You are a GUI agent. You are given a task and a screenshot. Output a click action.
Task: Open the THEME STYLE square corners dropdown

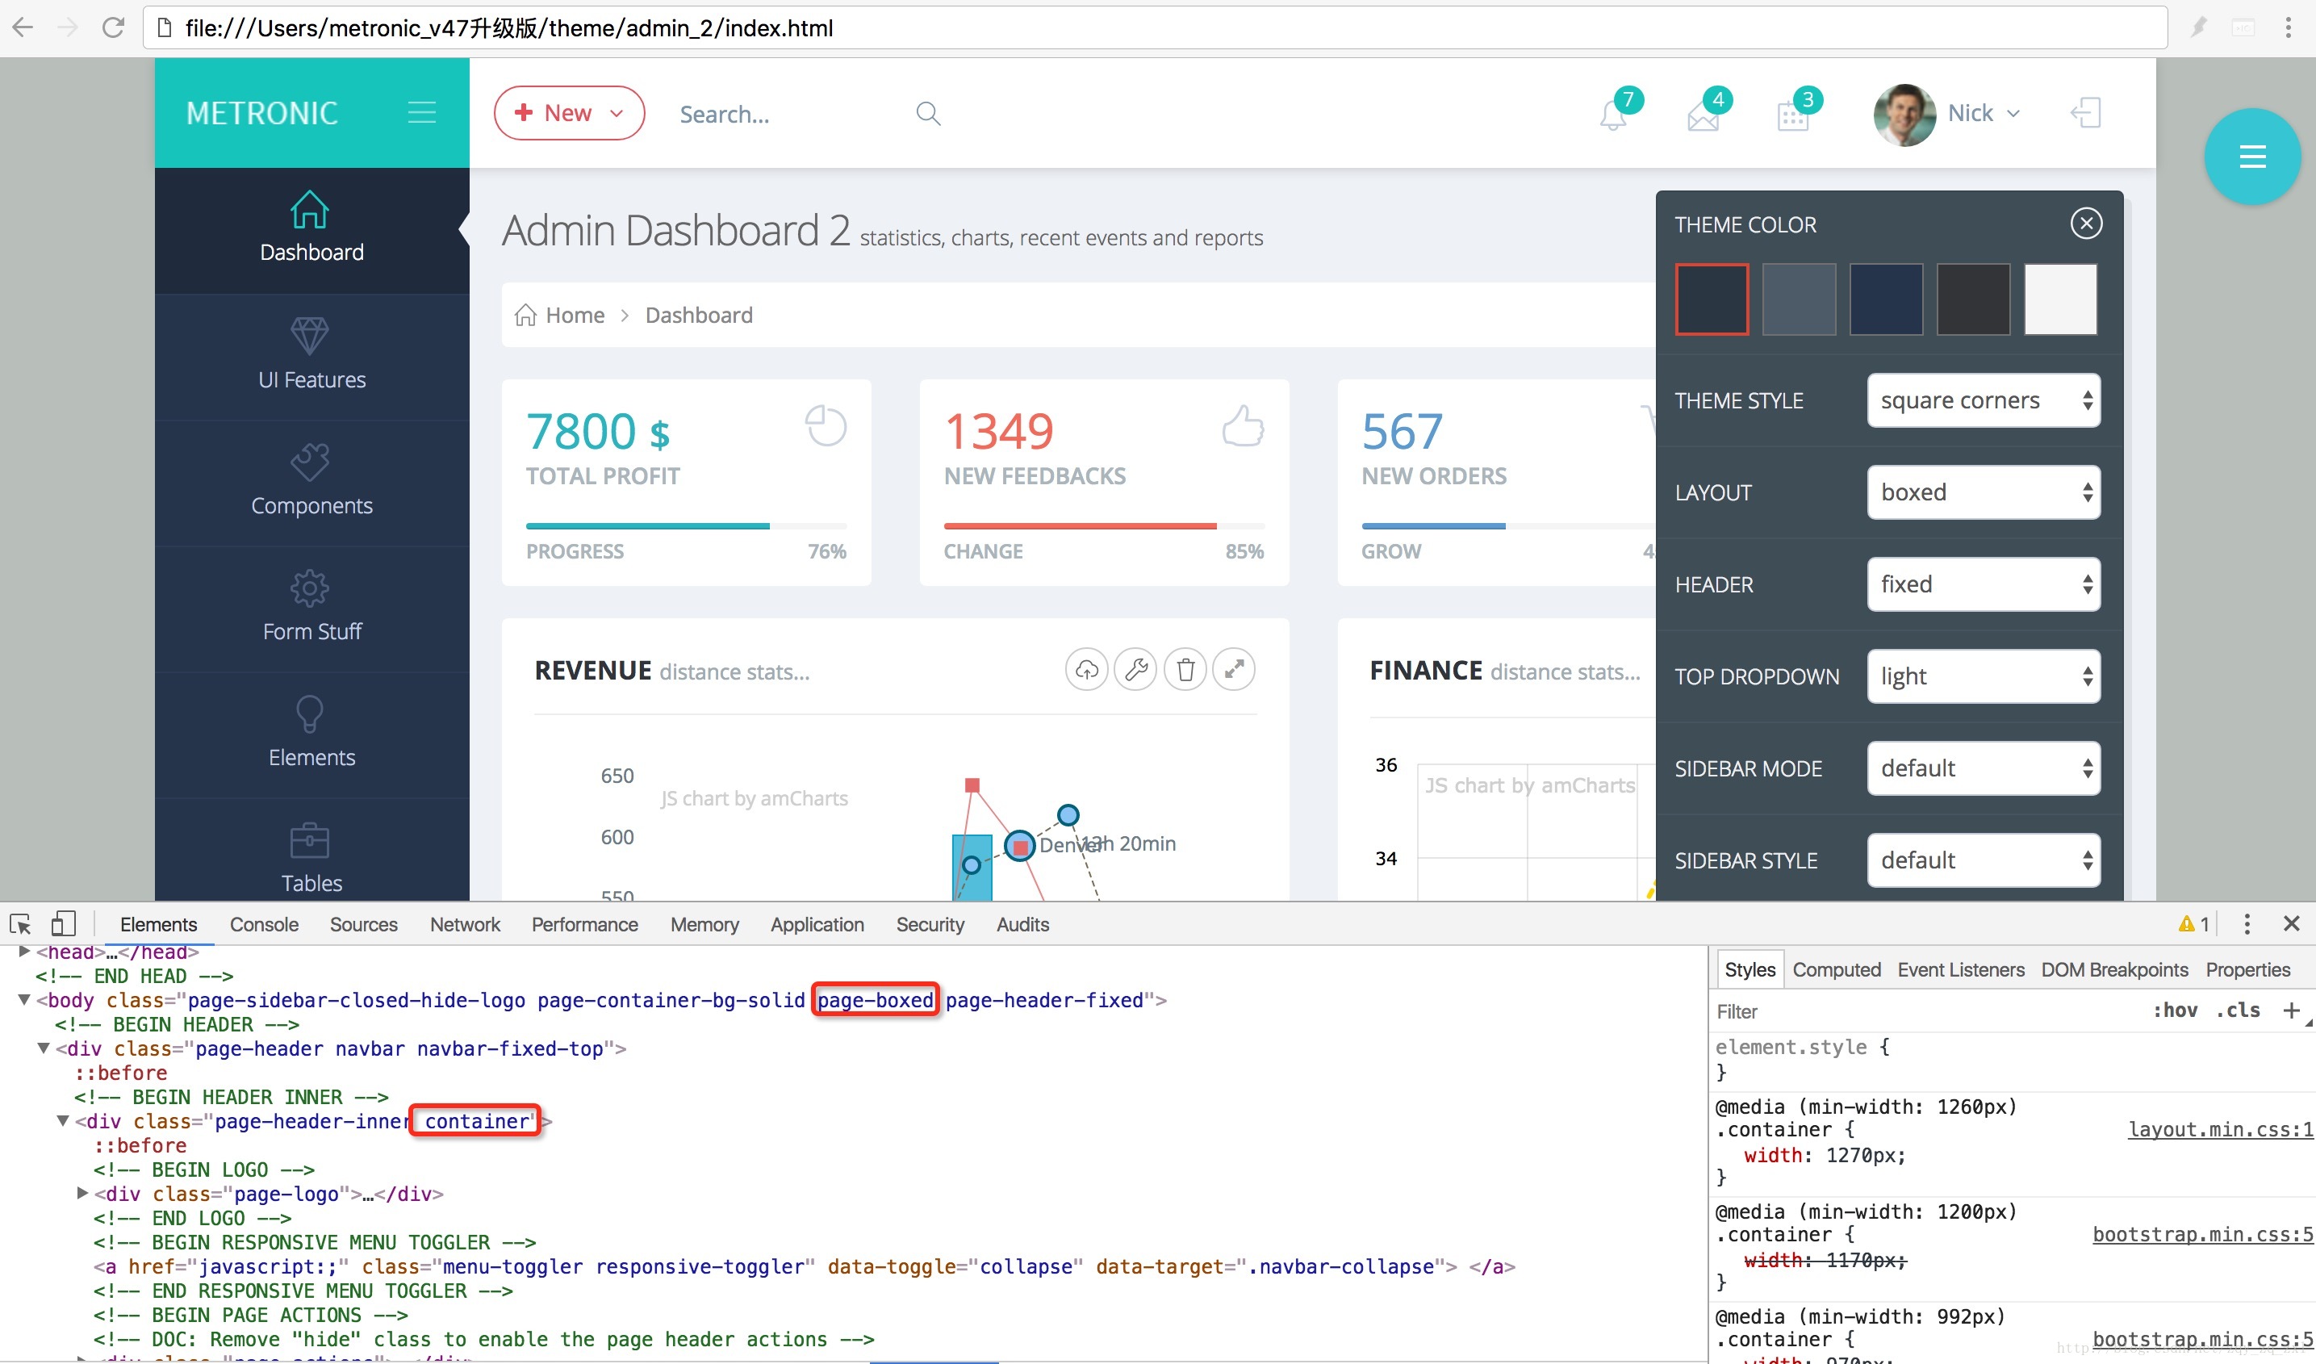tap(1984, 401)
